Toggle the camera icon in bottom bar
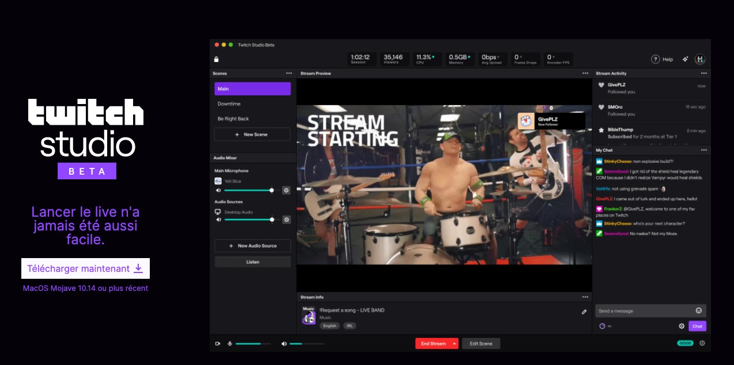The width and height of the screenshot is (734, 365). [x=218, y=344]
